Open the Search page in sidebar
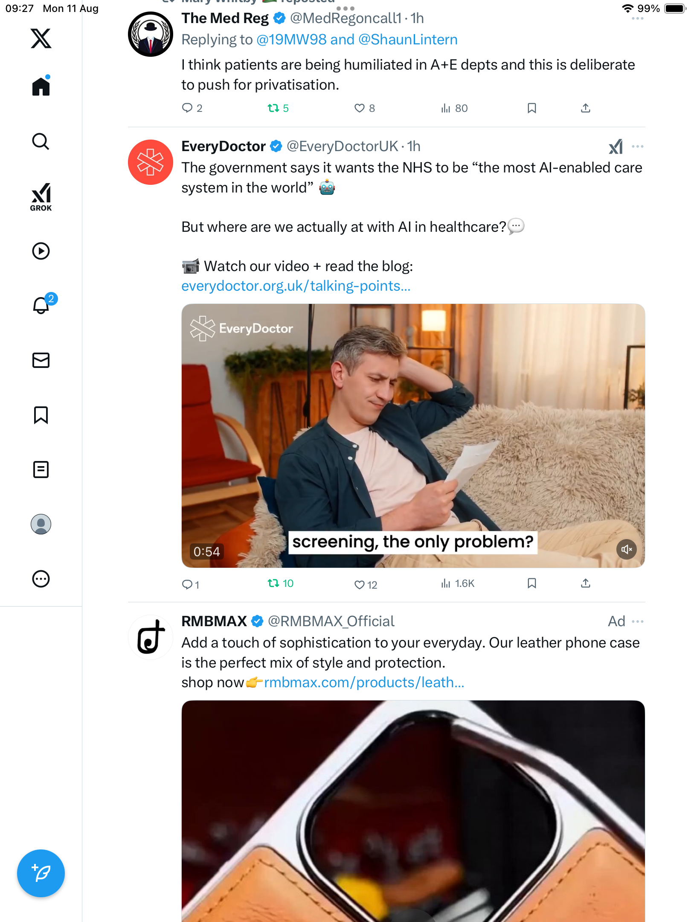Screen dimensions: 691x922 pos(41,141)
